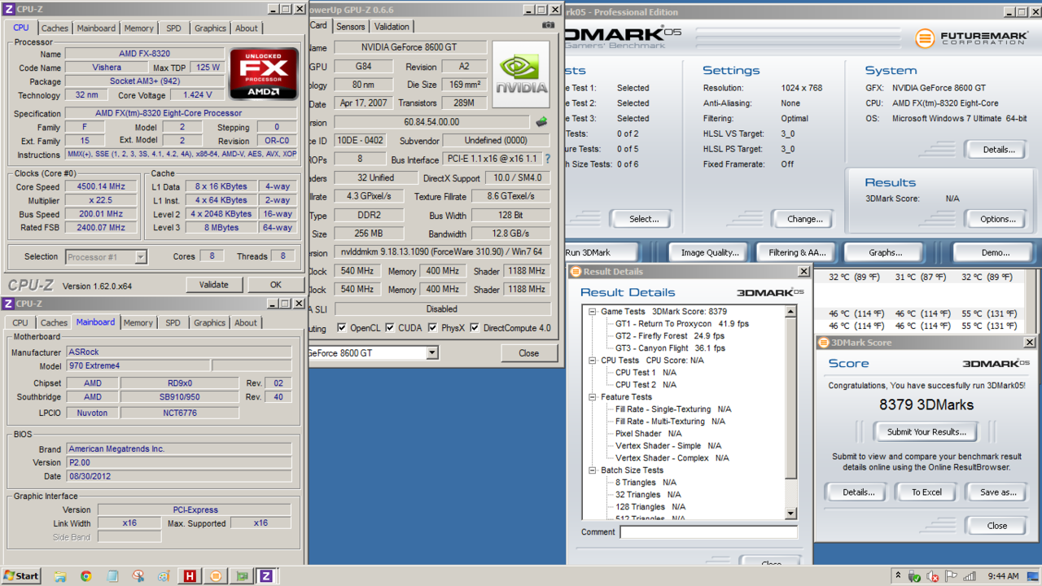Image resolution: width=1042 pixels, height=586 pixels.
Task: Click the GPU-Z screenshot camera icon
Action: [548, 25]
